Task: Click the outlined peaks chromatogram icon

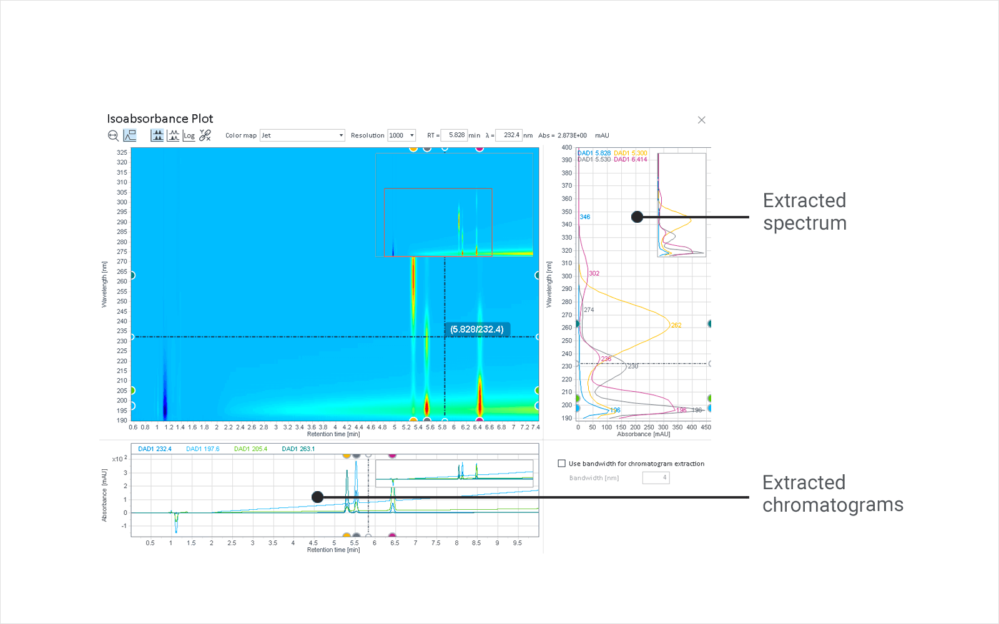Action: click(173, 135)
